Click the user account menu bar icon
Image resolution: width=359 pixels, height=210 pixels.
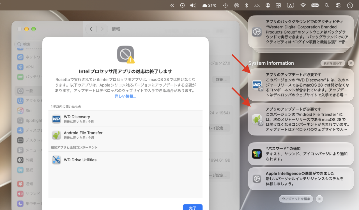[x=268, y=5]
